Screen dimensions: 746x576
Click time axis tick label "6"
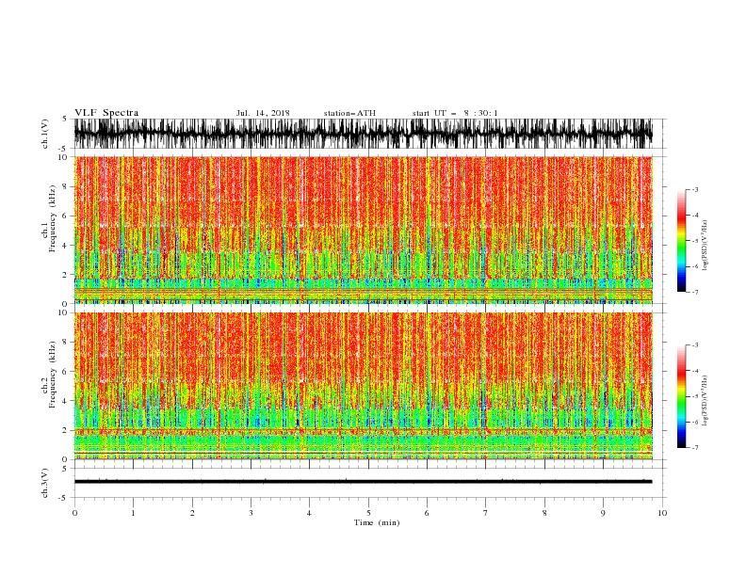coord(427,513)
